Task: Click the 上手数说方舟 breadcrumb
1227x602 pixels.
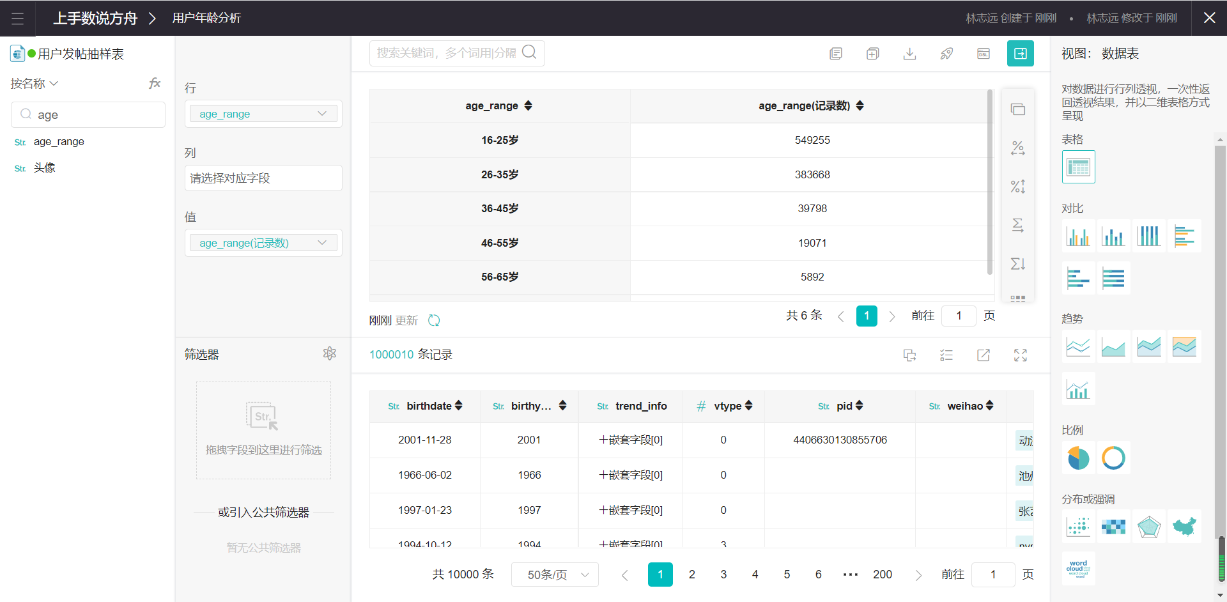Action: (x=95, y=18)
